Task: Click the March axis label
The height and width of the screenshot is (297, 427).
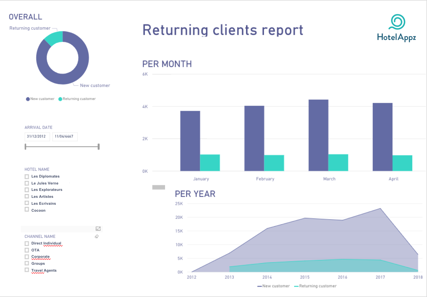Action: pyautogui.click(x=329, y=179)
